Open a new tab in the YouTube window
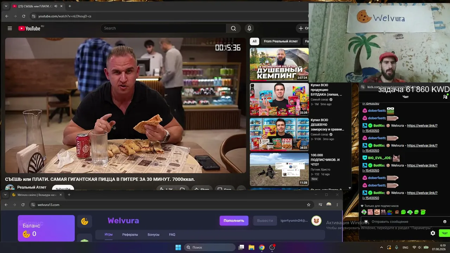This screenshot has height=253, width=450. pyautogui.click(x=70, y=6)
